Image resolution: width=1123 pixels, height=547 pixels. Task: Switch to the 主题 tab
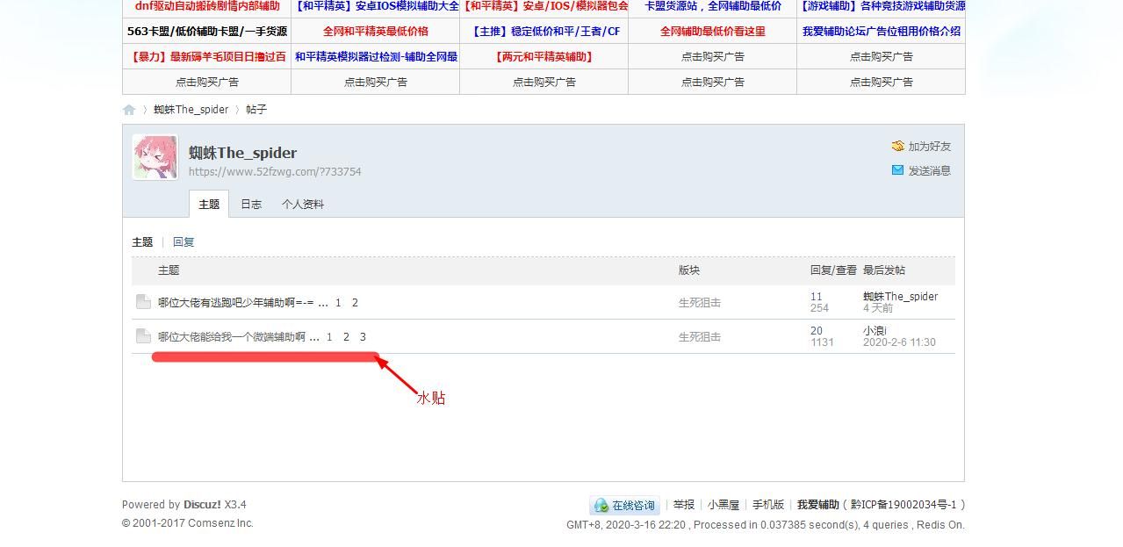209,204
